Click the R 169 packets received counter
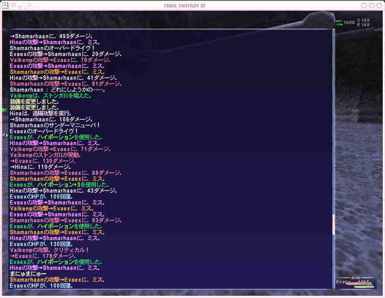 [x=363, y=25]
